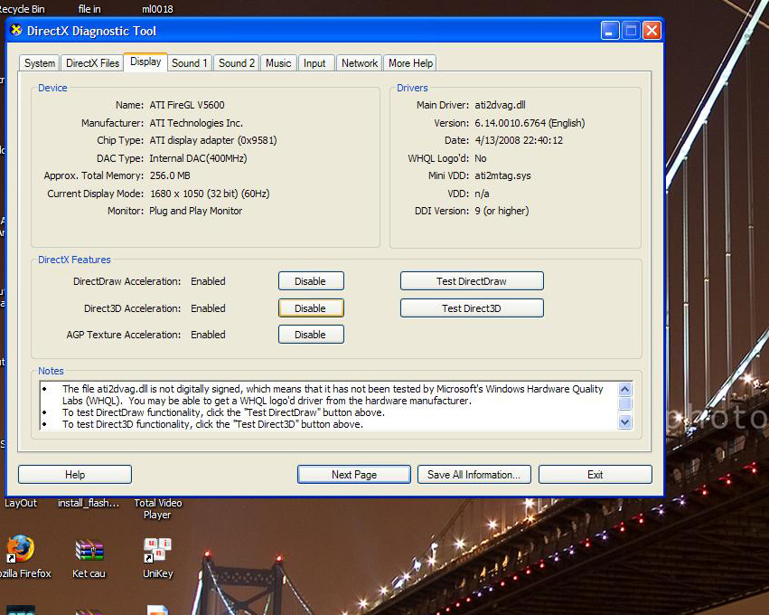Click the DirectX Diagnostic Tool title icon
The width and height of the screenshot is (769, 615).
(16, 31)
